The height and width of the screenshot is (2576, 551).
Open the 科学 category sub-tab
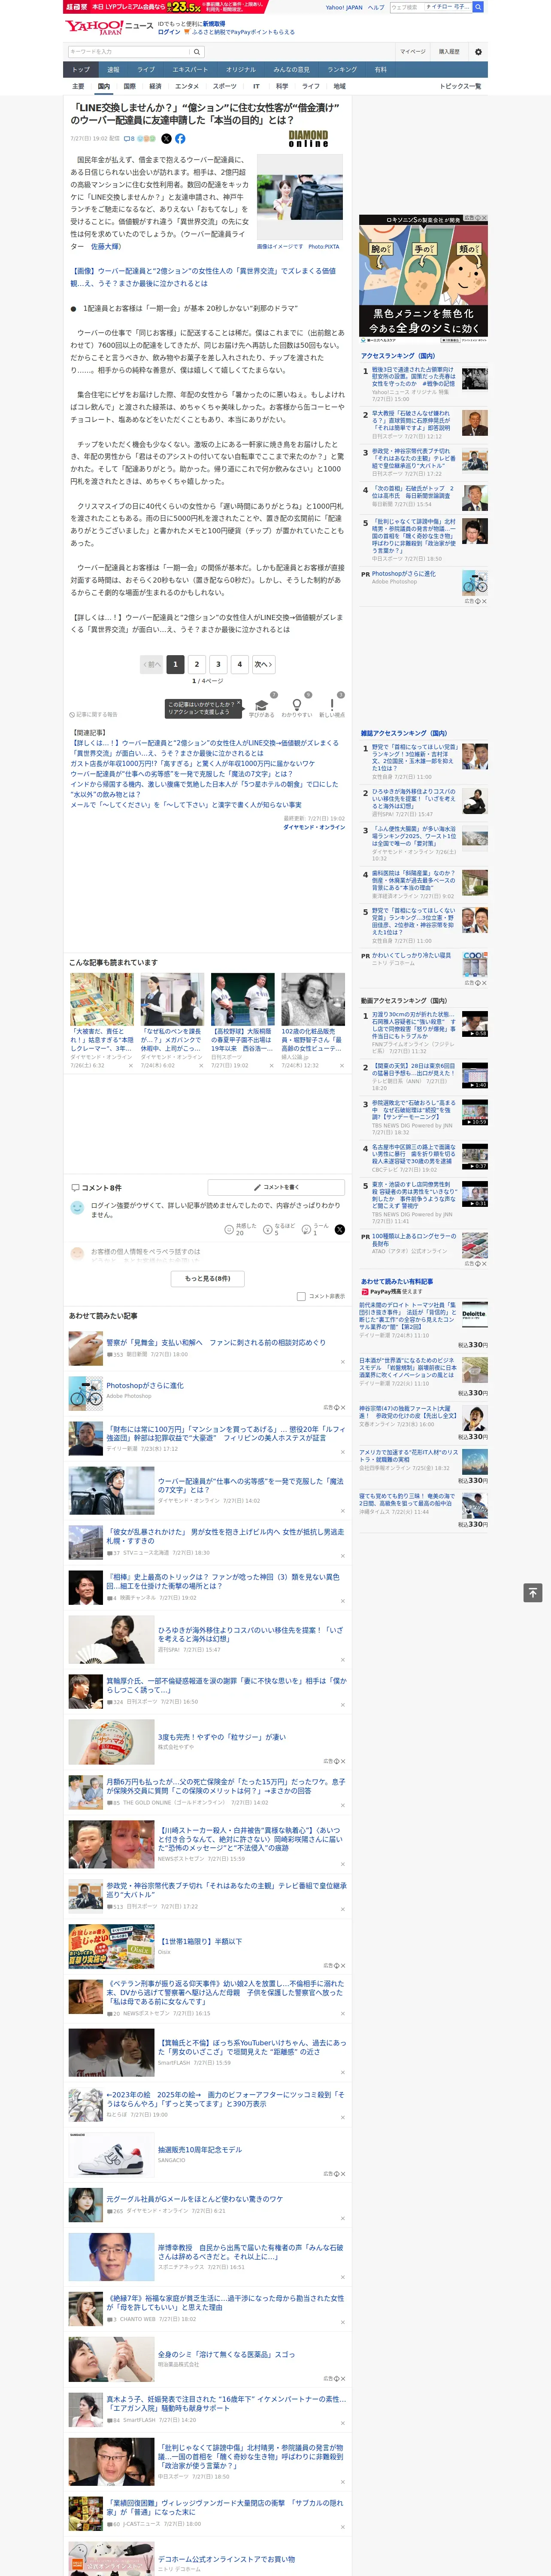(x=282, y=86)
